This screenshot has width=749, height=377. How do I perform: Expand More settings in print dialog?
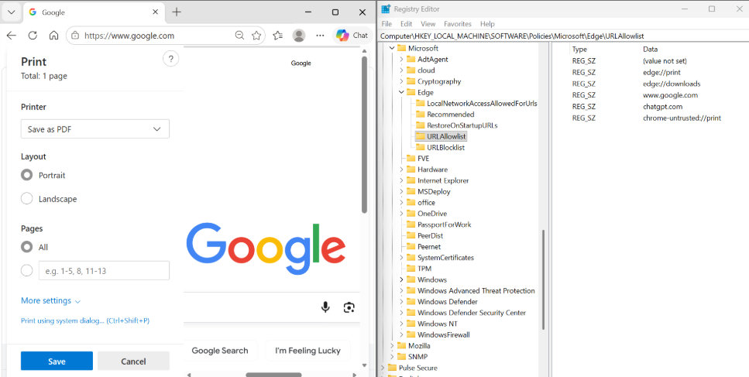tap(50, 300)
